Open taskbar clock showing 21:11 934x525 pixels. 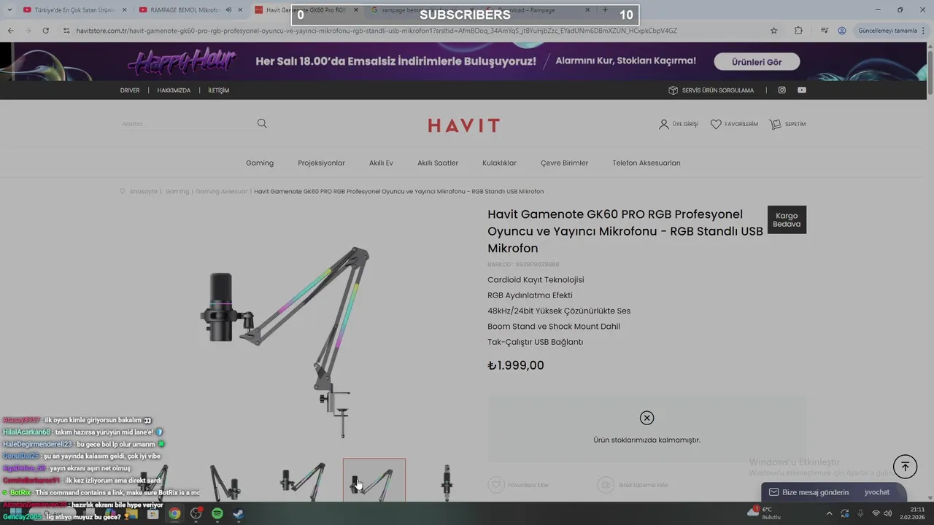click(912, 513)
